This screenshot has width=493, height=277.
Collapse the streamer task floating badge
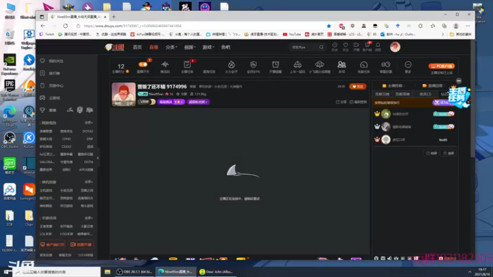click(x=458, y=81)
